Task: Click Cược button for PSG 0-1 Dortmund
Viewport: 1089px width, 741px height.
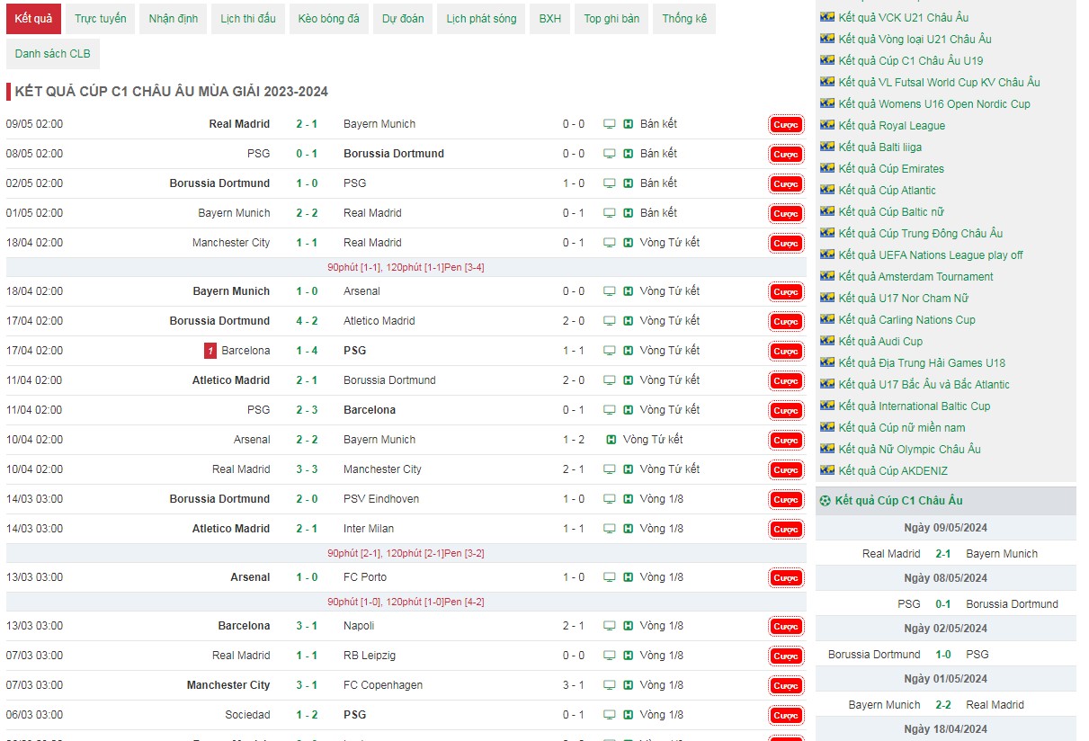Action: pyautogui.click(x=786, y=155)
